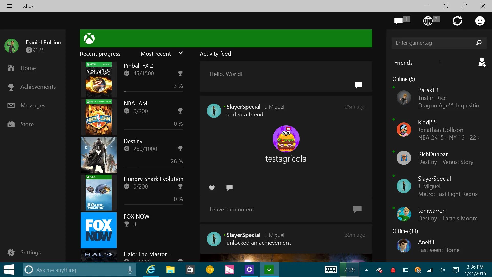
Task: Open the messages chat icon in top bar
Action: (398, 21)
